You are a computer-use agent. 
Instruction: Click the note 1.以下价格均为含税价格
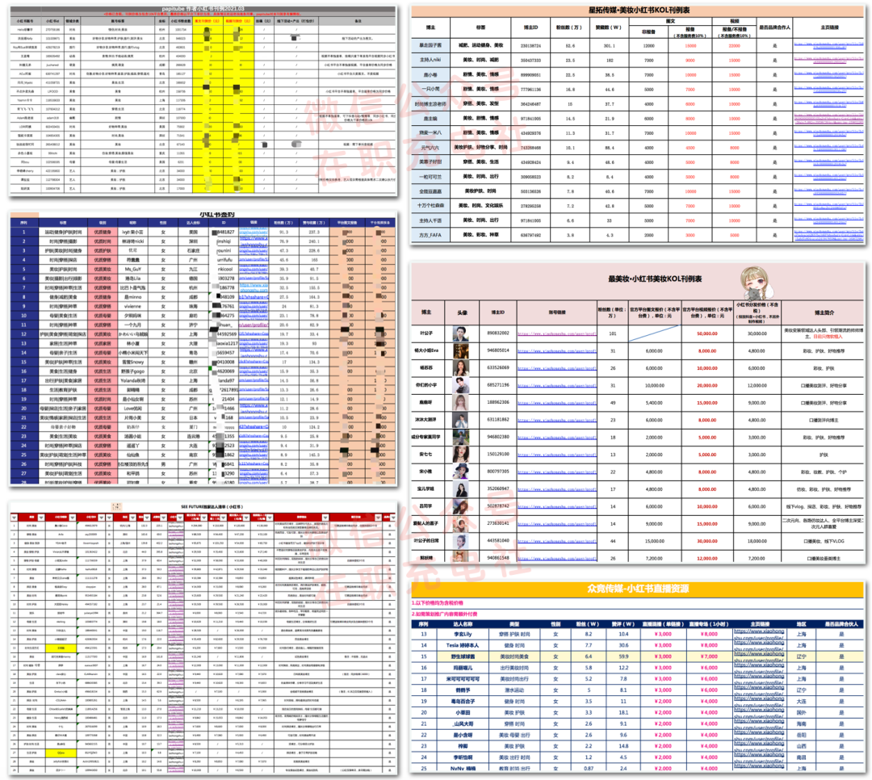pyautogui.click(x=437, y=603)
